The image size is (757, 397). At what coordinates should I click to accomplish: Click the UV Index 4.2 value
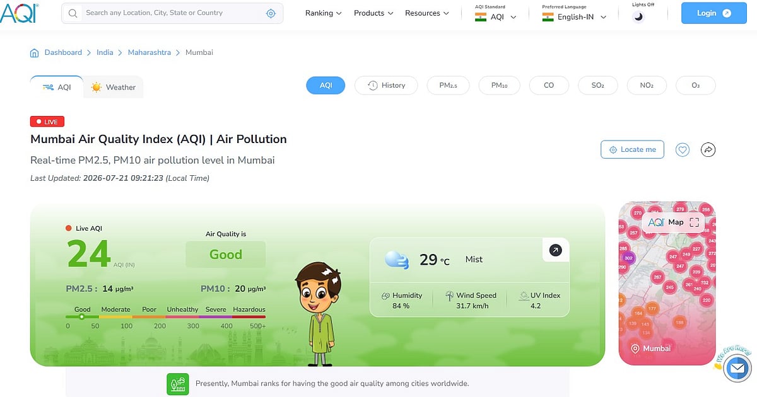(535, 306)
